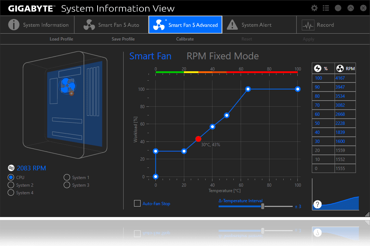Click the curve point at 20°C
This screenshot has height=246, width=370.
click(184, 151)
